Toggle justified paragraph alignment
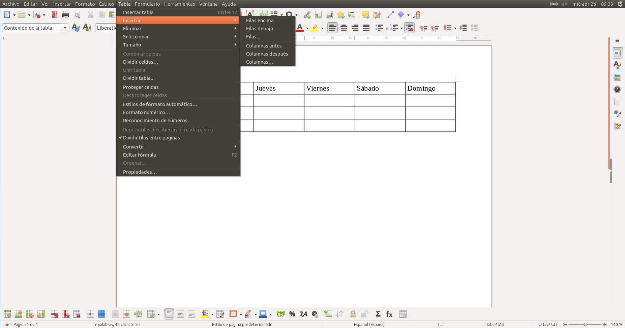Screen dimensions: 625x328 366,28
